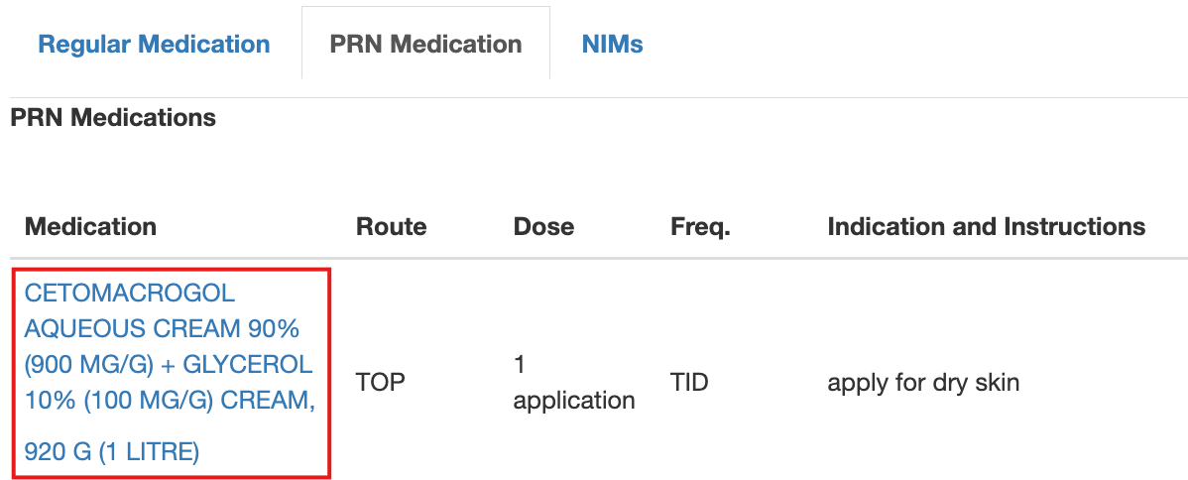Image resolution: width=1188 pixels, height=480 pixels.
Task: Click 'AQUEOUS CREAM 90%' link line
Action: pyautogui.click(x=162, y=328)
